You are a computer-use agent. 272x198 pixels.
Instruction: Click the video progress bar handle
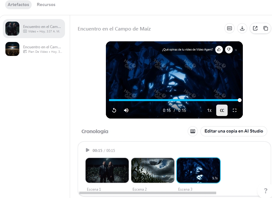(x=240, y=100)
